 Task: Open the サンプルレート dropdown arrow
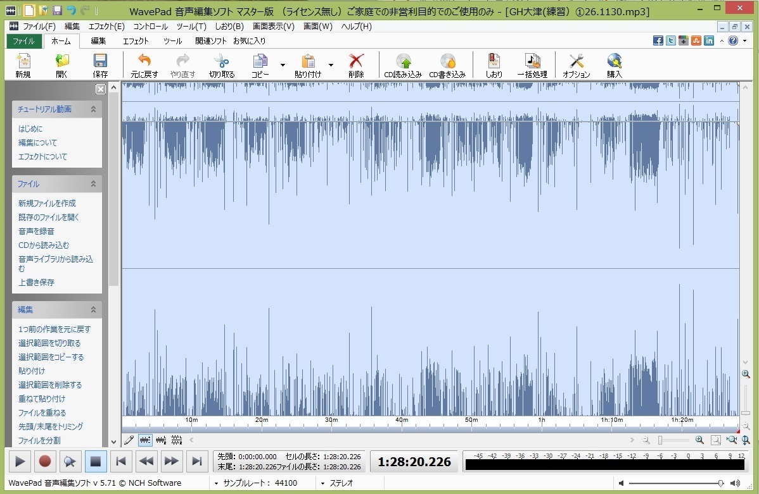pos(217,483)
